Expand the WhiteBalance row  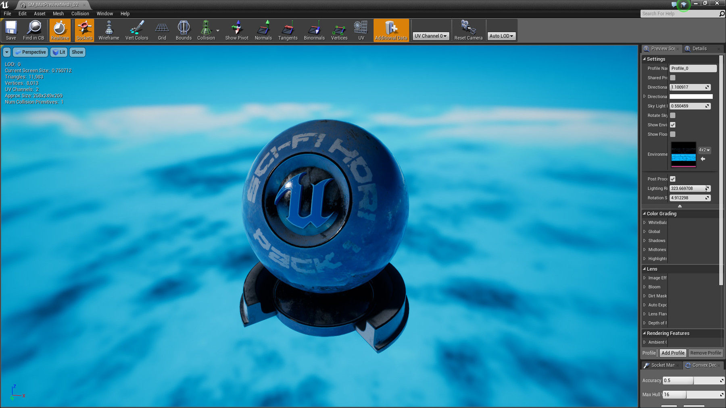click(645, 222)
